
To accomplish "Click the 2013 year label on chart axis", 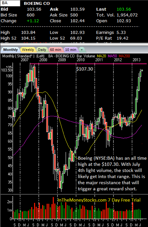I will pyautogui.click(x=137, y=60).
